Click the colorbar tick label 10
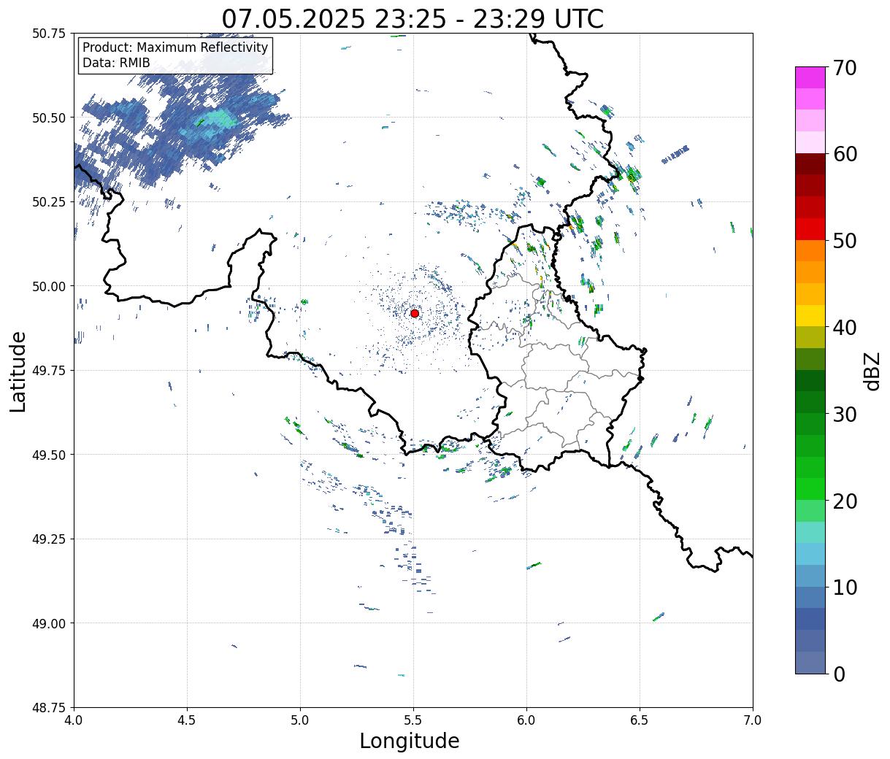 [x=845, y=587]
